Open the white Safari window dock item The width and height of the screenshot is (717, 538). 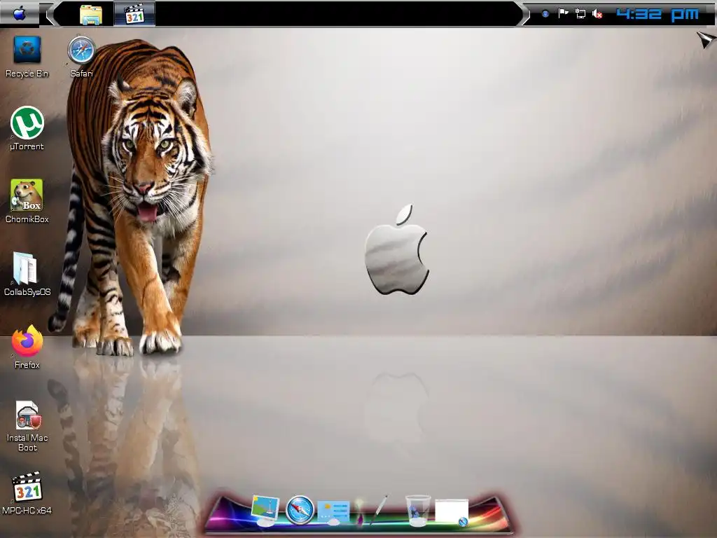point(452,512)
